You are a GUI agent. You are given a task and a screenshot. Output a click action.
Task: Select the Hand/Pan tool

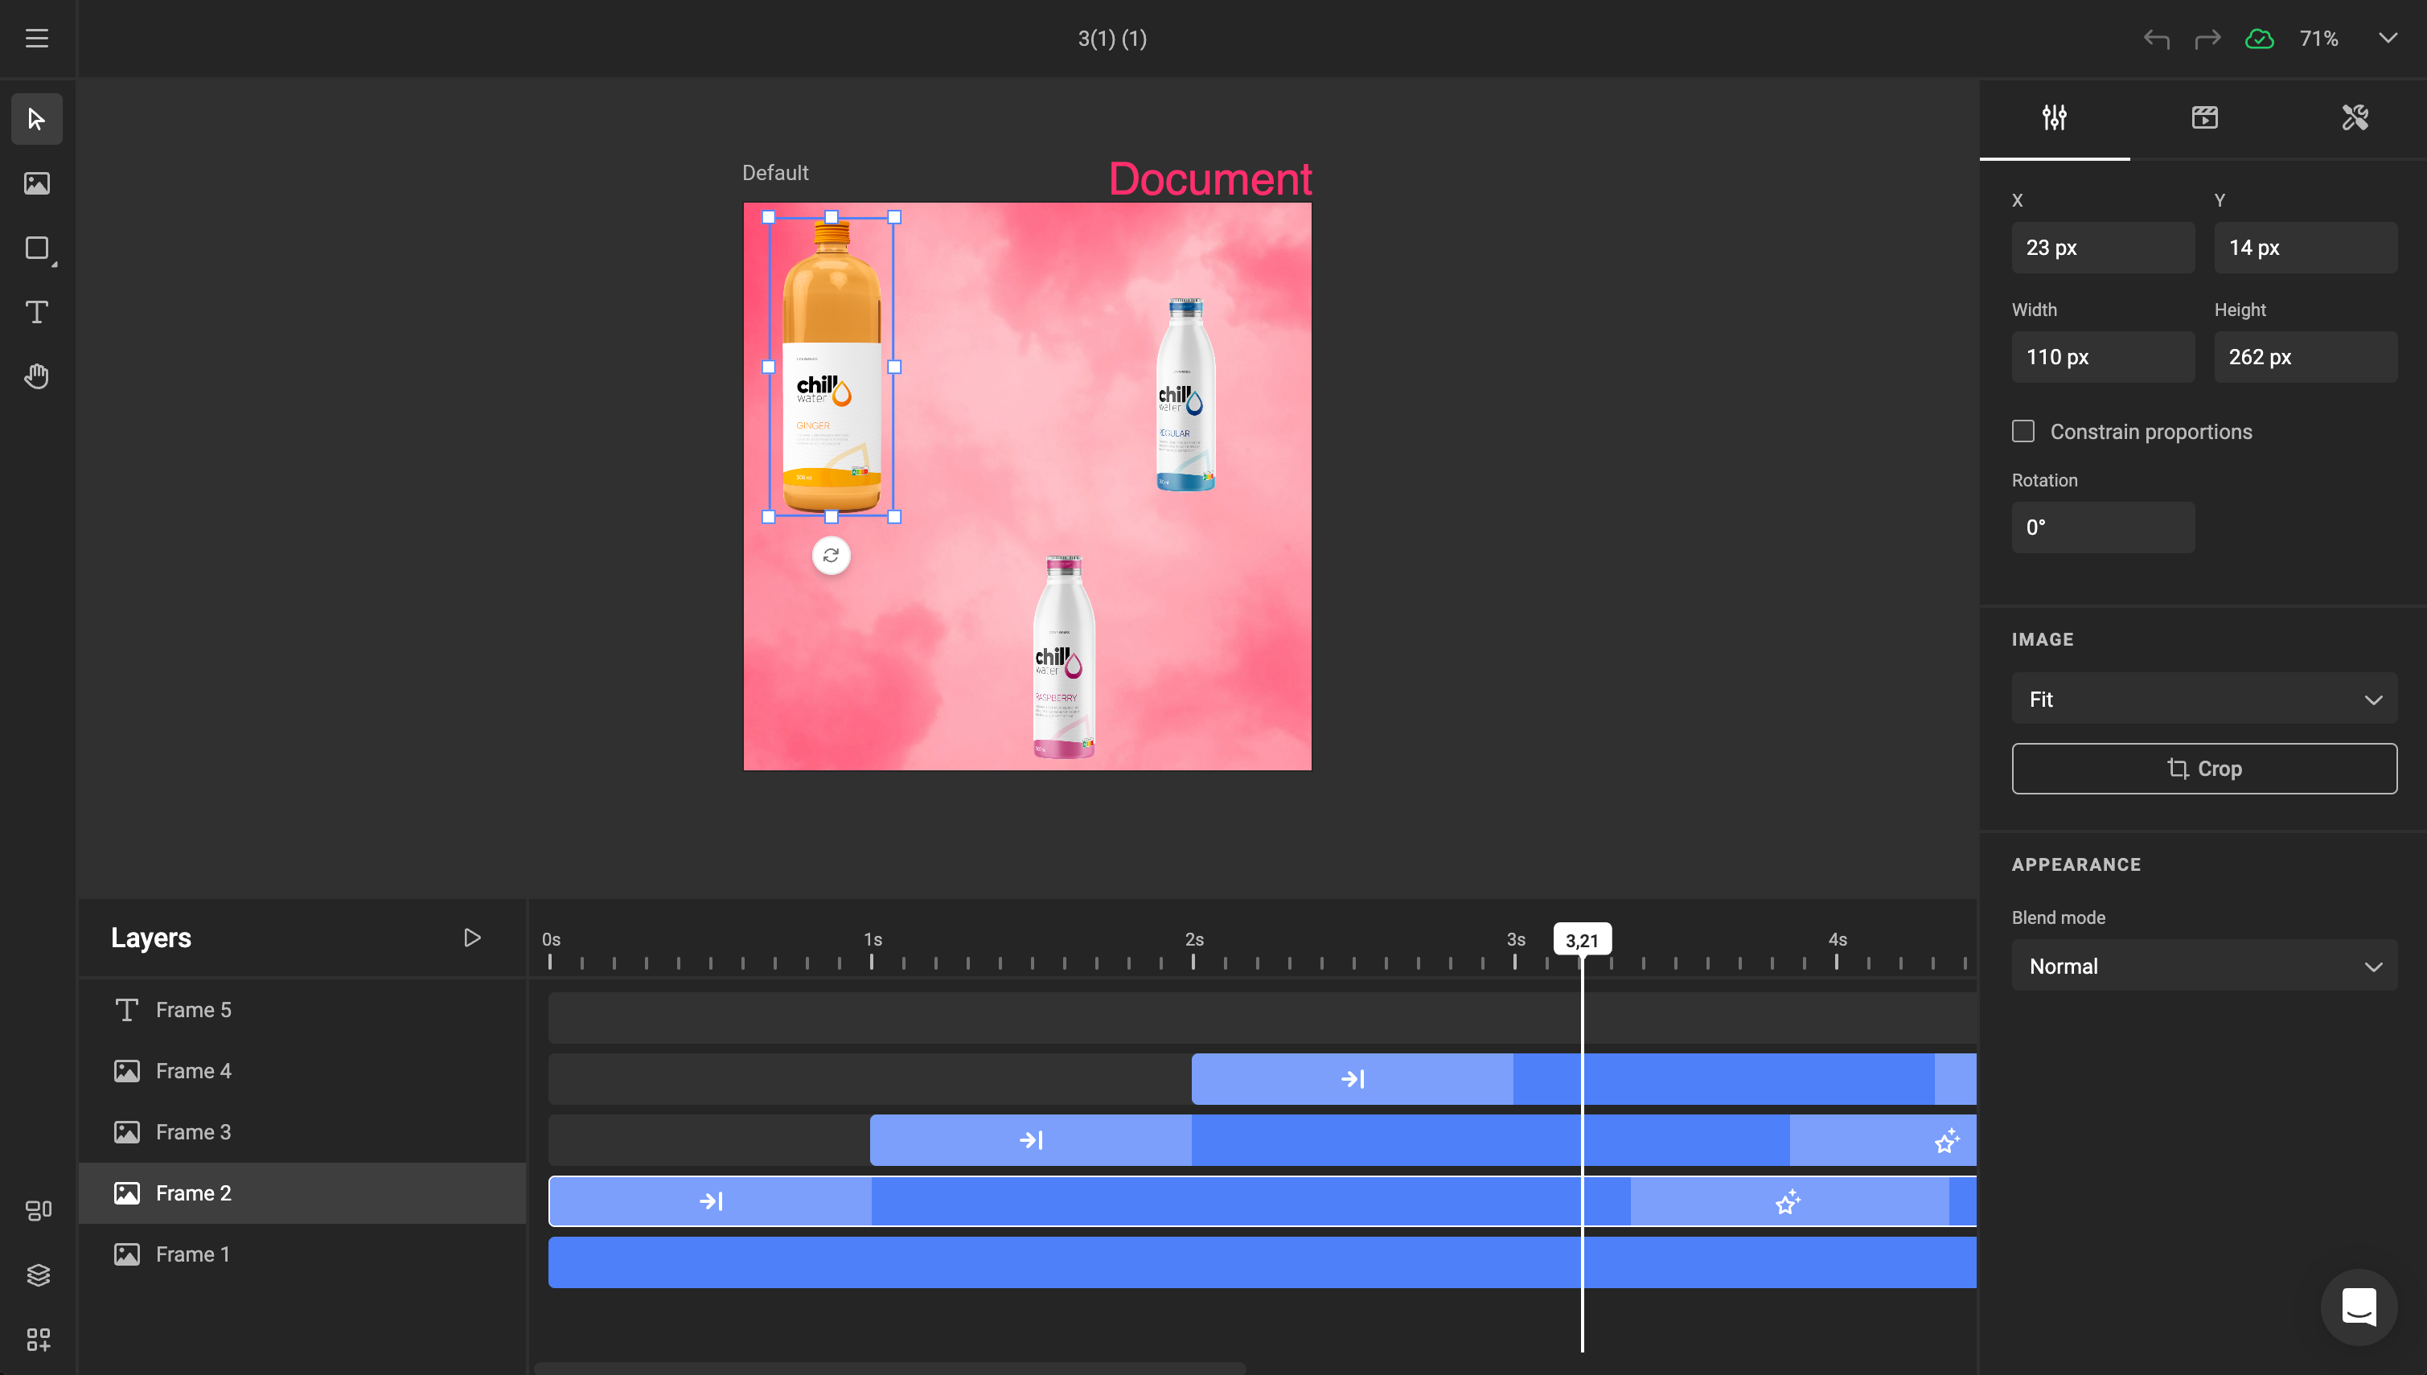click(37, 375)
